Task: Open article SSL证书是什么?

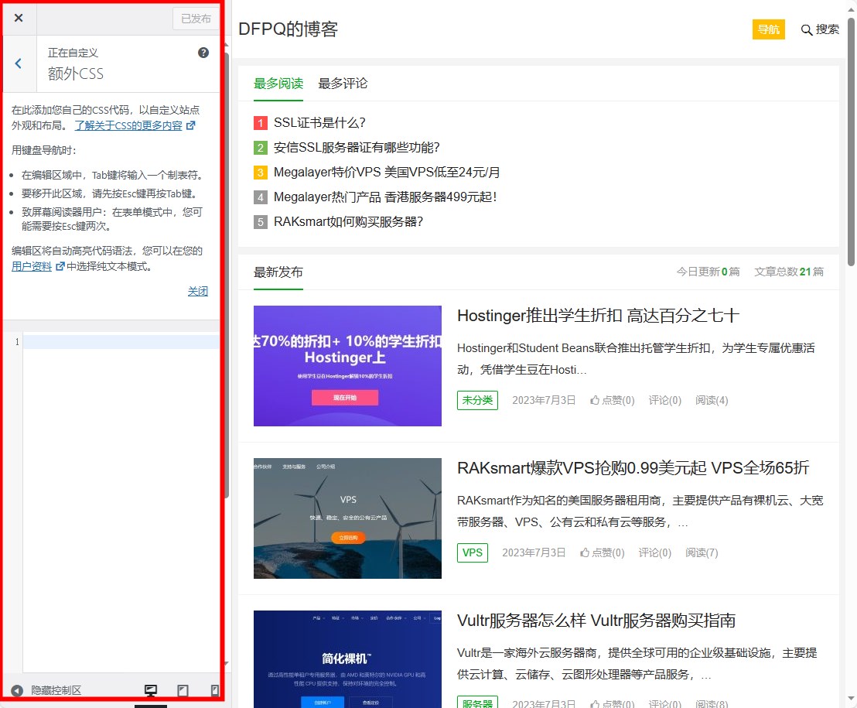Action: (319, 123)
